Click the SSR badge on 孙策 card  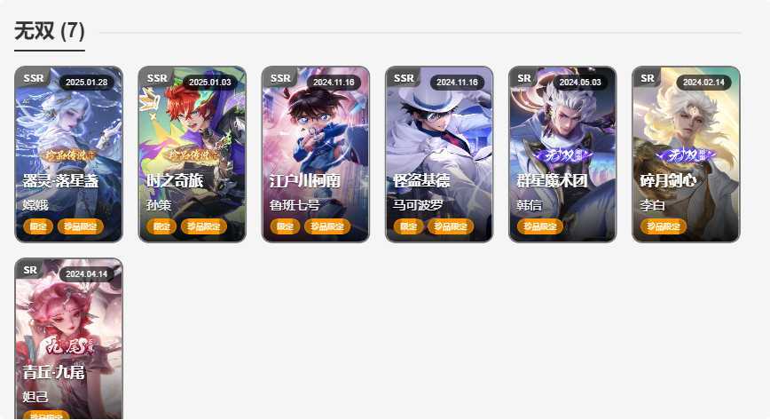tap(157, 78)
